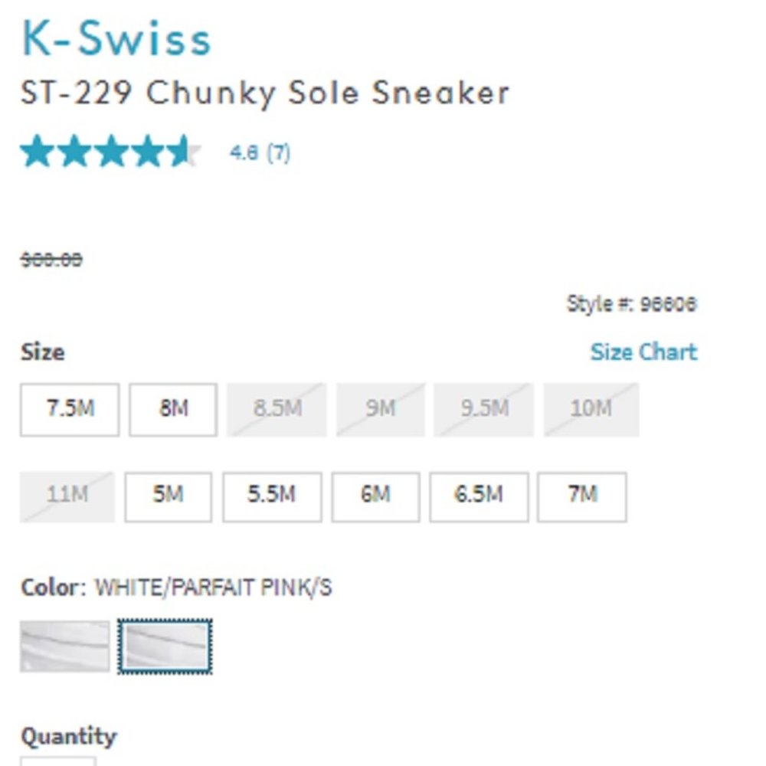Select the 7M size
Viewport: 766px width, 766px height.
click(x=581, y=496)
